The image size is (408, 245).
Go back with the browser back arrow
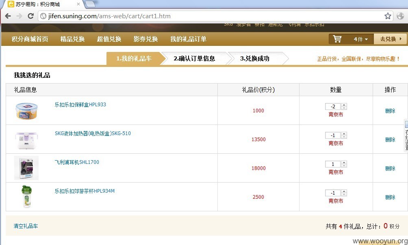(x=8, y=16)
